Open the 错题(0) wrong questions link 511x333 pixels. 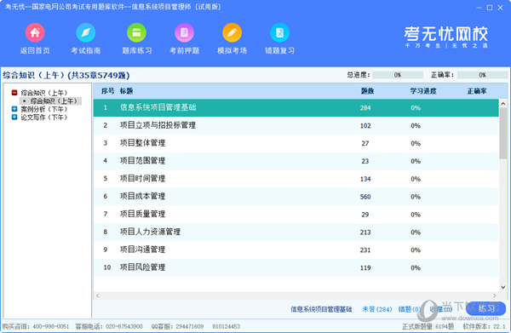[410, 309]
